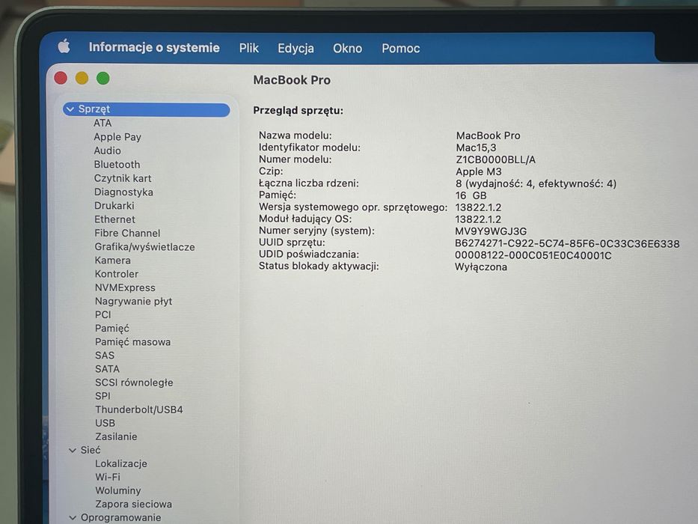This screenshot has width=698, height=524.
Task: Close the window with red button
Action: (x=61, y=78)
